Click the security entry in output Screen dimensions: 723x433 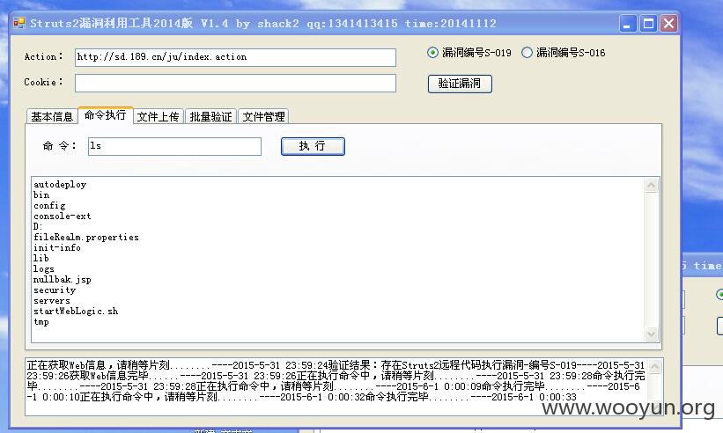coord(55,290)
